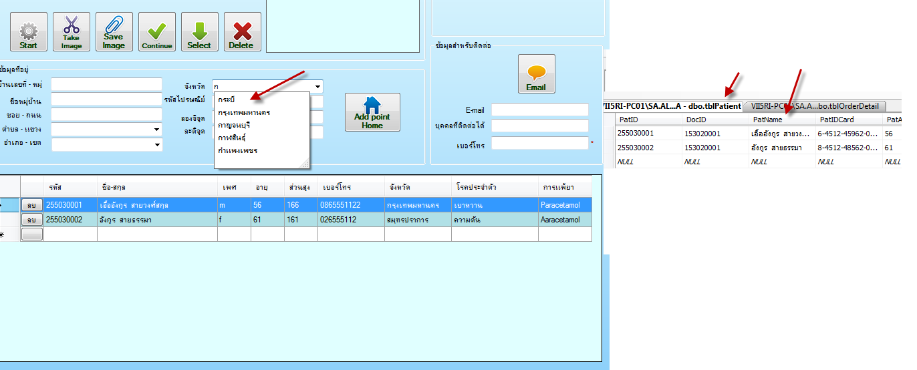Select cell อังกูร สายธรรมา in grid

tap(157, 220)
